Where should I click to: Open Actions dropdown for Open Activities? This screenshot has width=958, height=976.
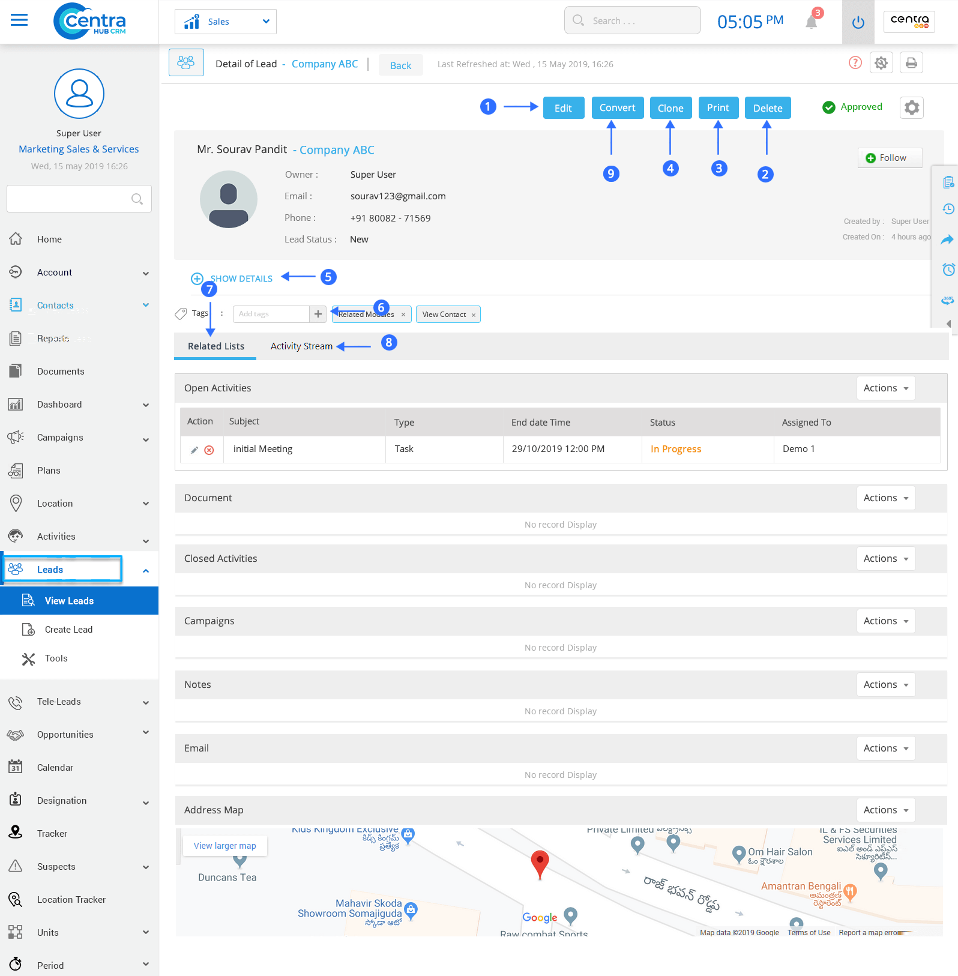[885, 388]
